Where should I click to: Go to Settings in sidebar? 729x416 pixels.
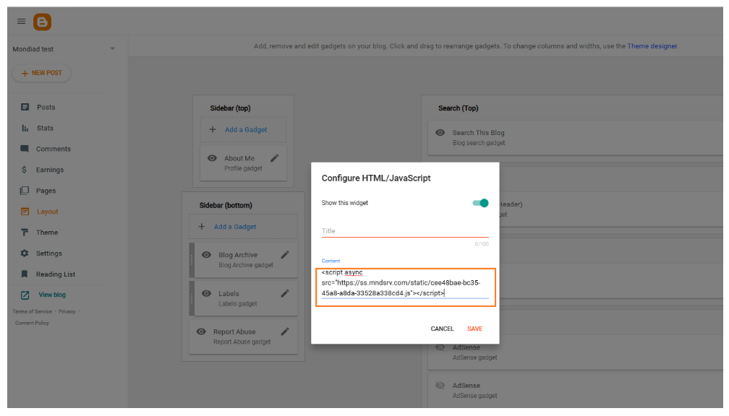(48, 253)
